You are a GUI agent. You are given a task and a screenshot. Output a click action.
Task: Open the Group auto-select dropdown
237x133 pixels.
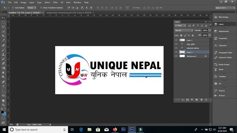31,8
